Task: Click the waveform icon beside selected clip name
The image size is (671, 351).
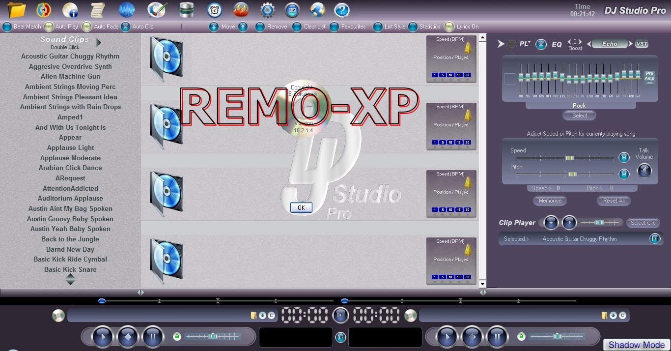Action: (655, 238)
